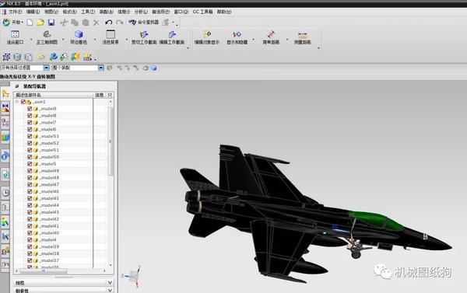Open the GC Toolkit menu
The height and width of the screenshot is (293, 467).
click(203, 12)
